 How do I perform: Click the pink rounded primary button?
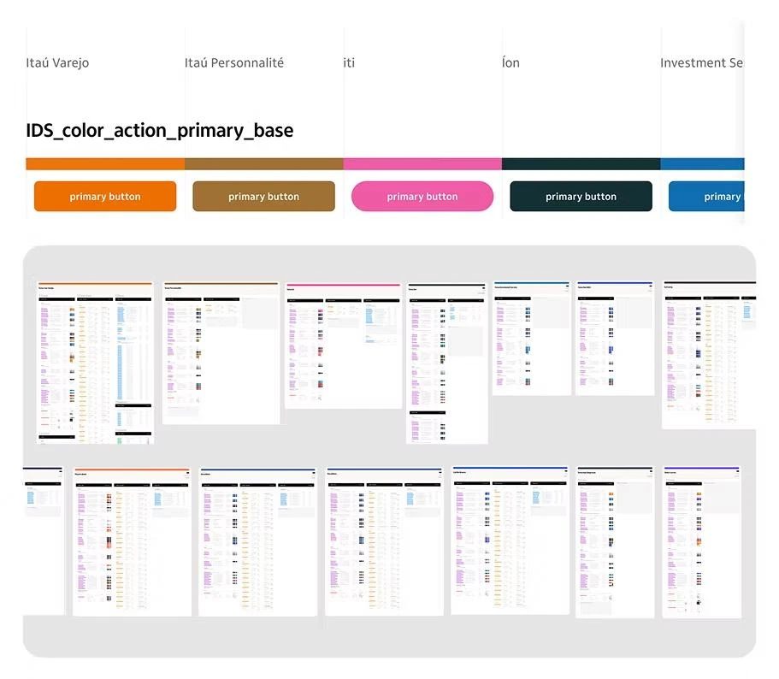click(422, 196)
